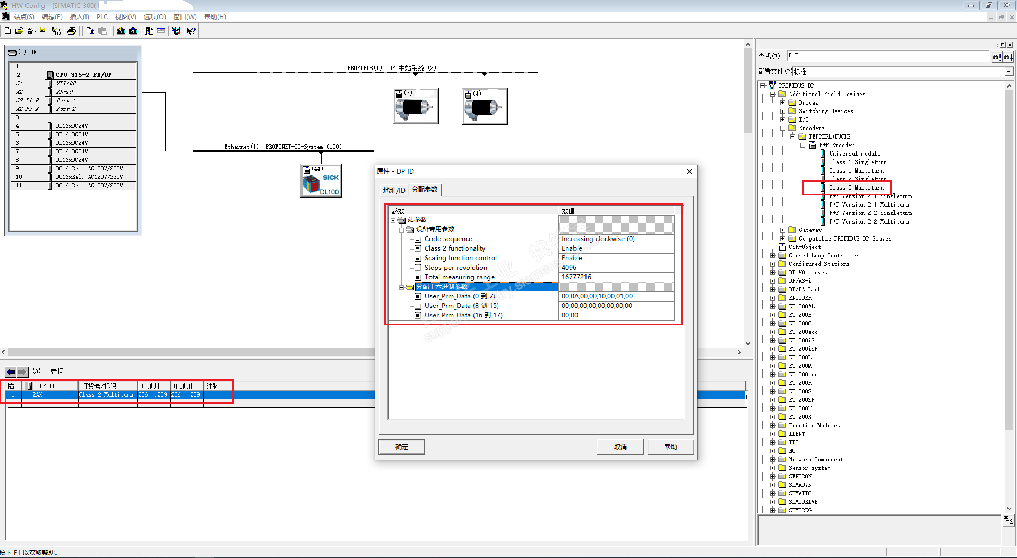Open the PLC menu
This screenshot has width=1017, height=558.
point(102,17)
